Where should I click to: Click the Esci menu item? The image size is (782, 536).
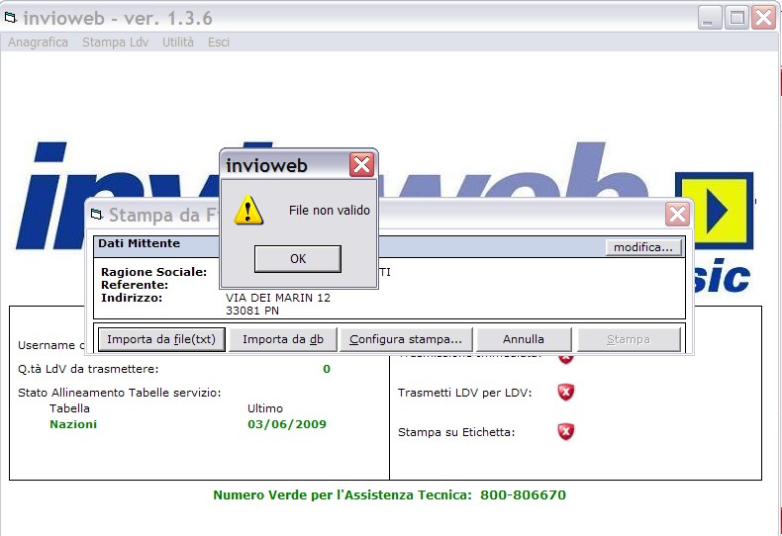(x=219, y=43)
